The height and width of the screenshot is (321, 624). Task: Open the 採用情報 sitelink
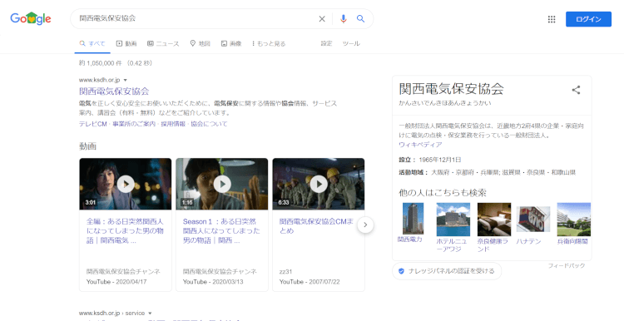click(173, 124)
